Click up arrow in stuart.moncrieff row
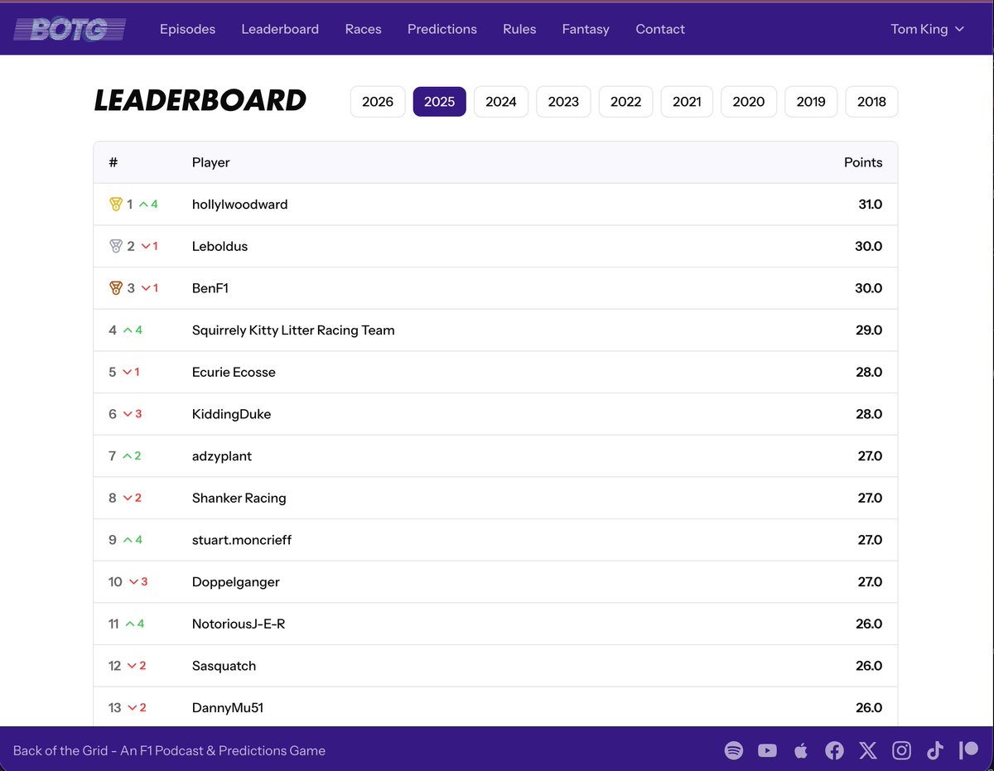This screenshot has width=994, height=771. (128, 540)
